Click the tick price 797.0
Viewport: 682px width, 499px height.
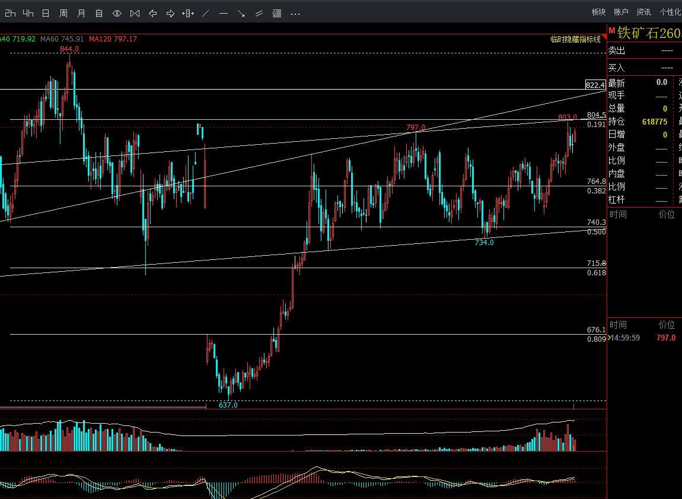point(666,338)
